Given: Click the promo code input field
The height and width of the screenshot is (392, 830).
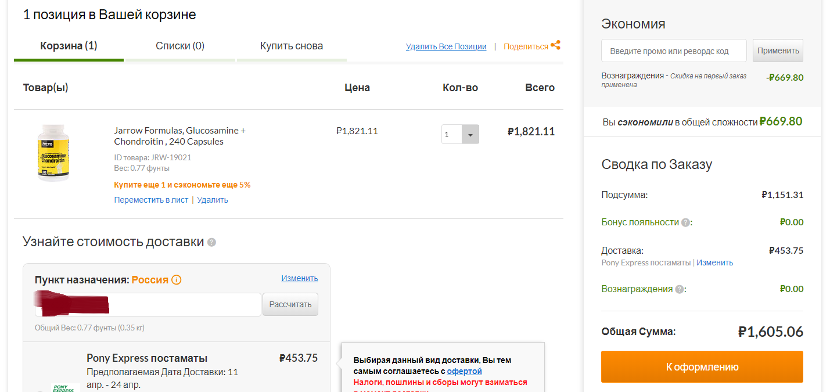Looking at the screenshot, I should (674, 51).
